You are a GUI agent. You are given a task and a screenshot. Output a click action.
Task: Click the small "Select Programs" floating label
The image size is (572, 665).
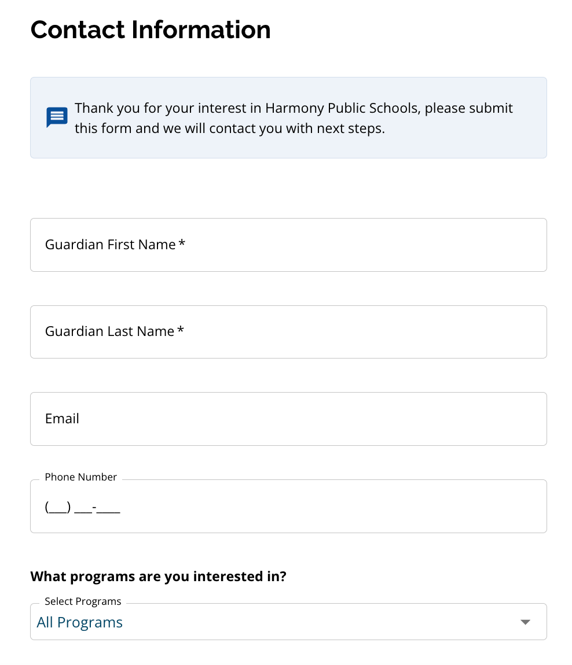[x=83, y=601]
